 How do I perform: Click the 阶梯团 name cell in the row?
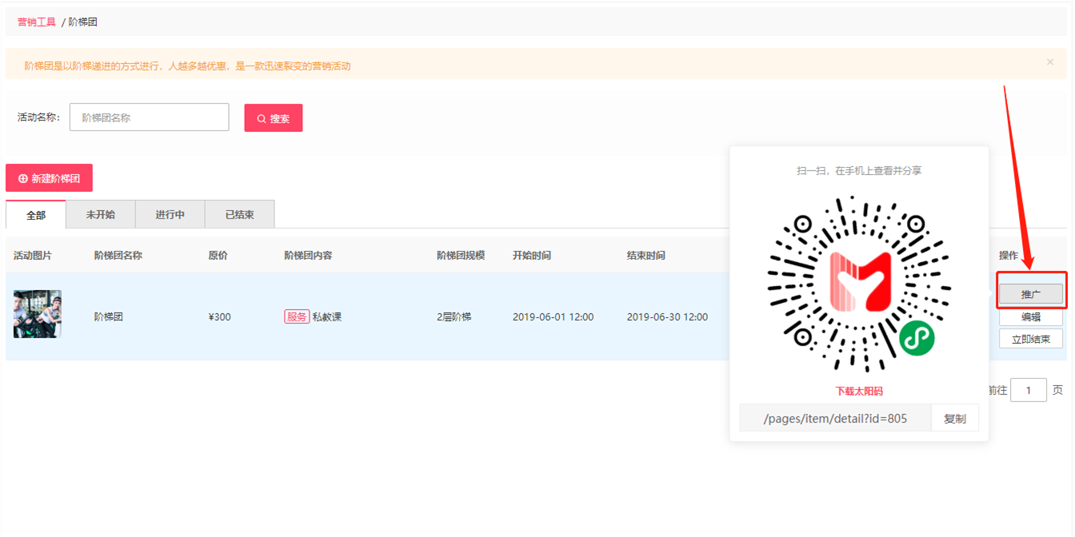tap(109, 316)
